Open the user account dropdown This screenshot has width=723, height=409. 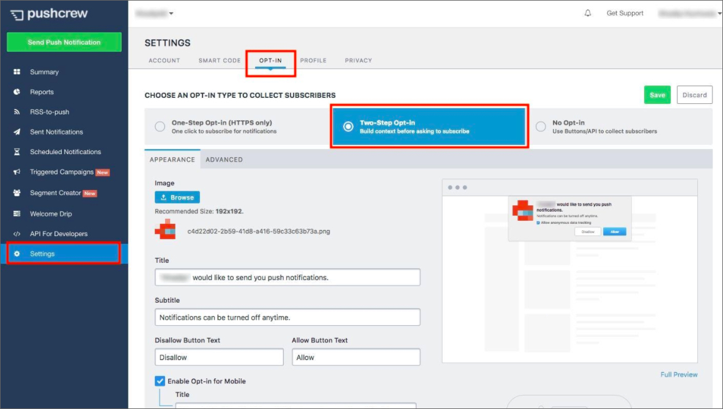[x=690, y=13]
